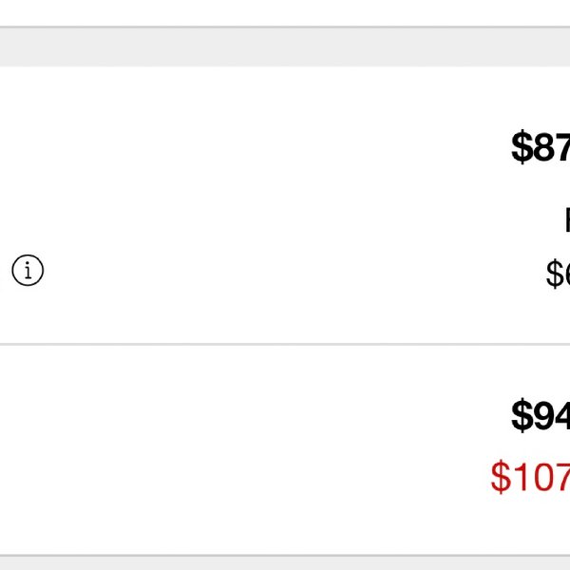
Task: Select the dollar sign of $94
Action: pyautogui.click(x=522, y=415)
